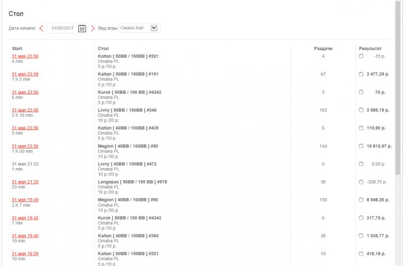Open 31 мая 21:33 Langepas session link
The width and height of the screenshot is (403, 266).
tap(25, 182)
